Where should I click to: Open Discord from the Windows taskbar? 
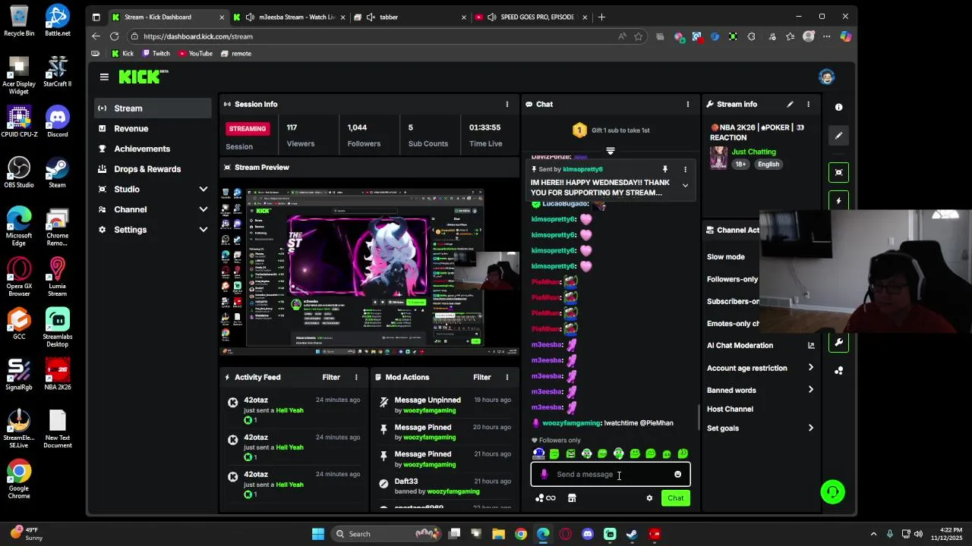tap(588, 534)
